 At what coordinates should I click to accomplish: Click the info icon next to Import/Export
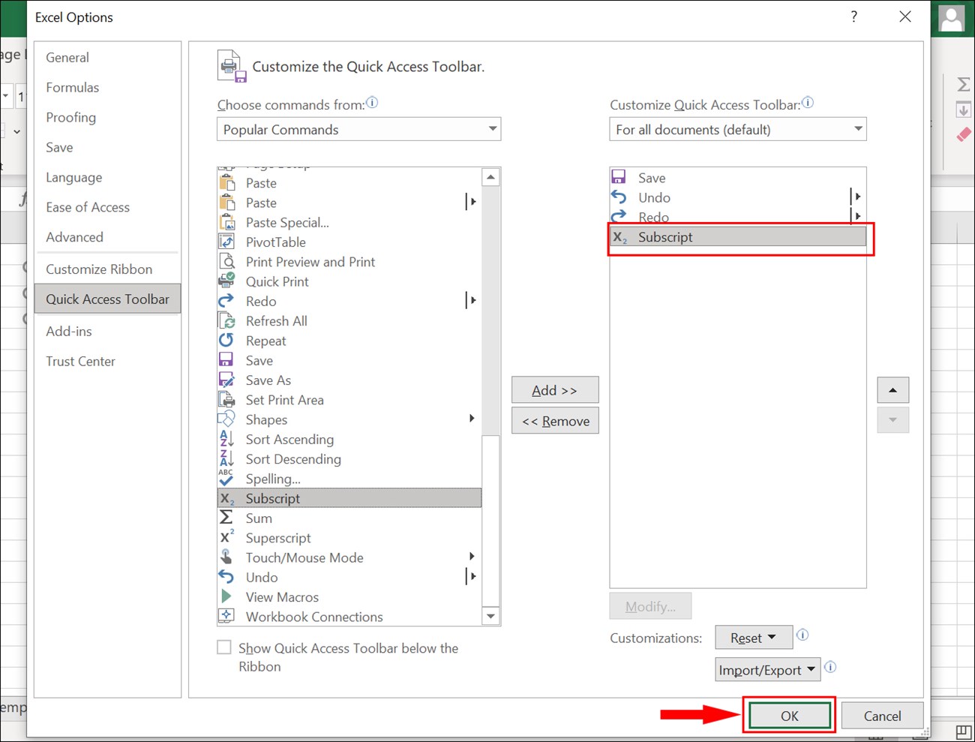pos(830,667)
